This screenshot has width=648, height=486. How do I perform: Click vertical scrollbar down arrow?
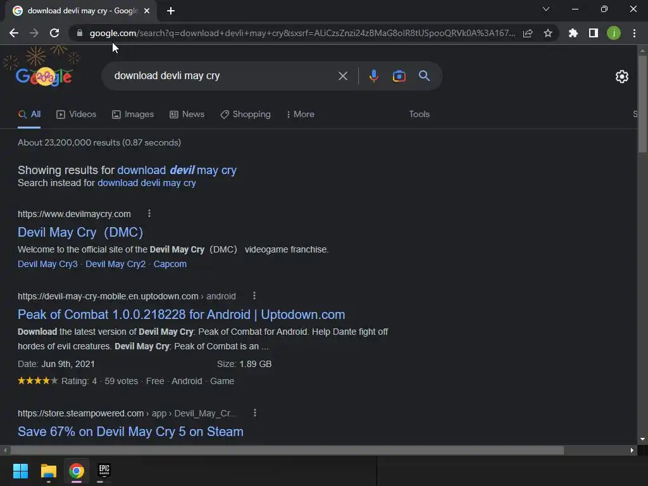pyautogui.click(x=642, y=439)
